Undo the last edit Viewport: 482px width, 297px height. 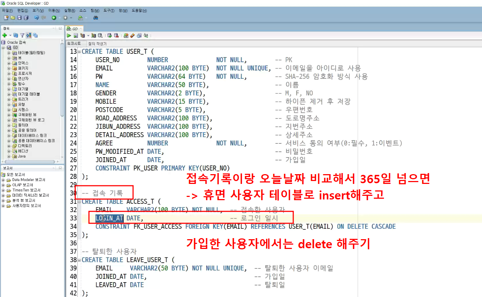click(x=37, y=18)
